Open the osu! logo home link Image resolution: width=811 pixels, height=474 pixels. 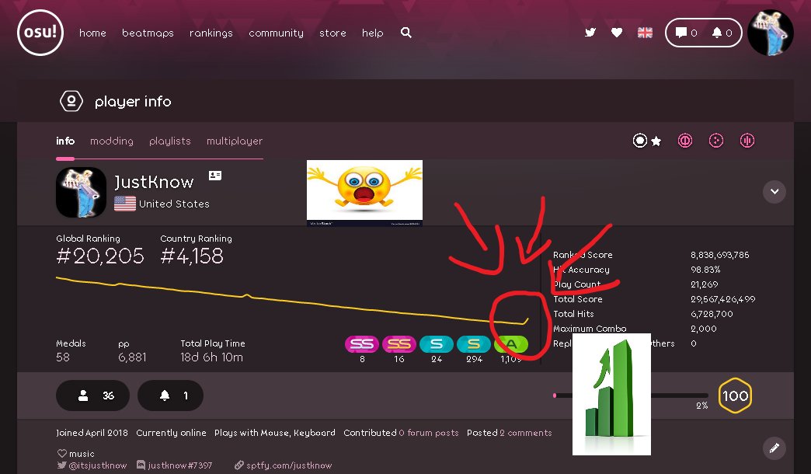[40, 32]
